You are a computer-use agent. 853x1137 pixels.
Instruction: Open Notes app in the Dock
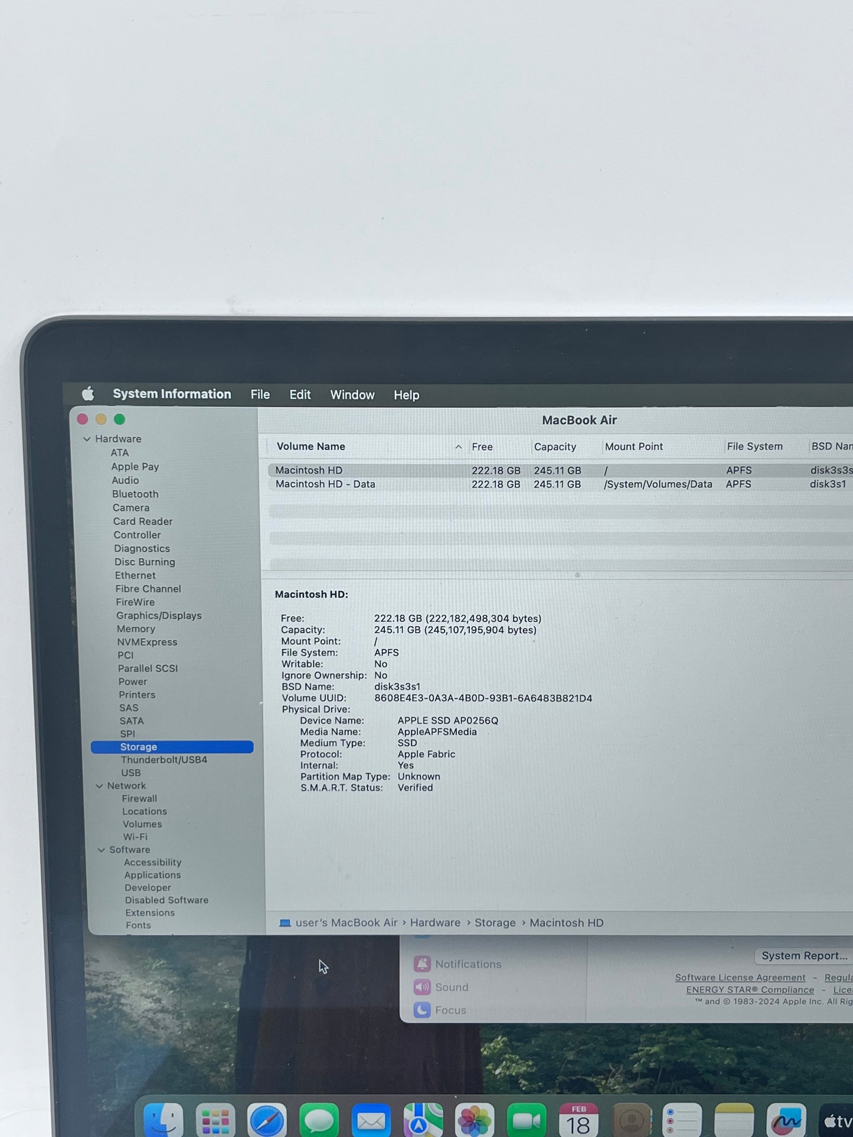[x=734, y=1120]
